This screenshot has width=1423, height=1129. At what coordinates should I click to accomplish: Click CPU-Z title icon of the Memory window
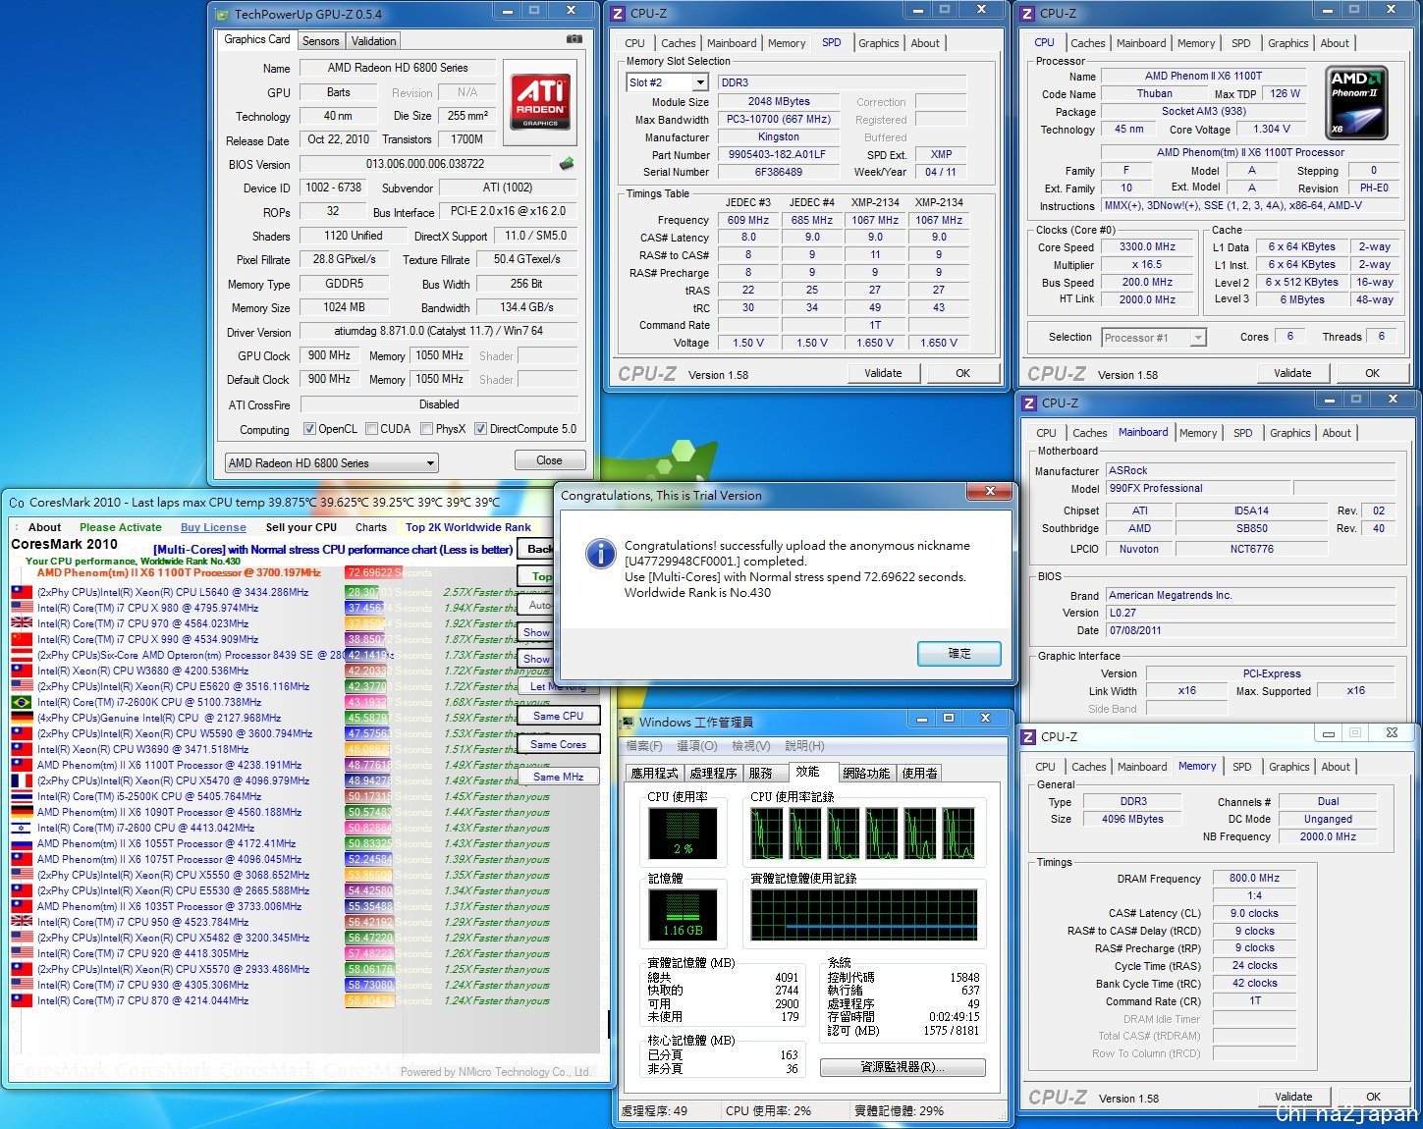tap(1029, 737)
